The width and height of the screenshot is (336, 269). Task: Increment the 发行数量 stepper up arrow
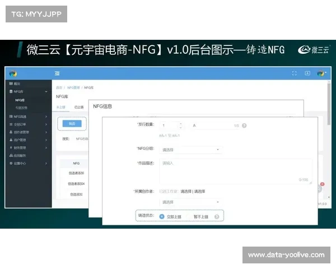(x=181, y=124)
